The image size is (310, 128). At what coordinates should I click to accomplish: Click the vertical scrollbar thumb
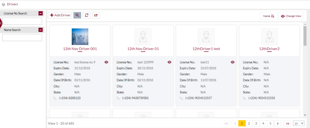(x=305, y=36)
